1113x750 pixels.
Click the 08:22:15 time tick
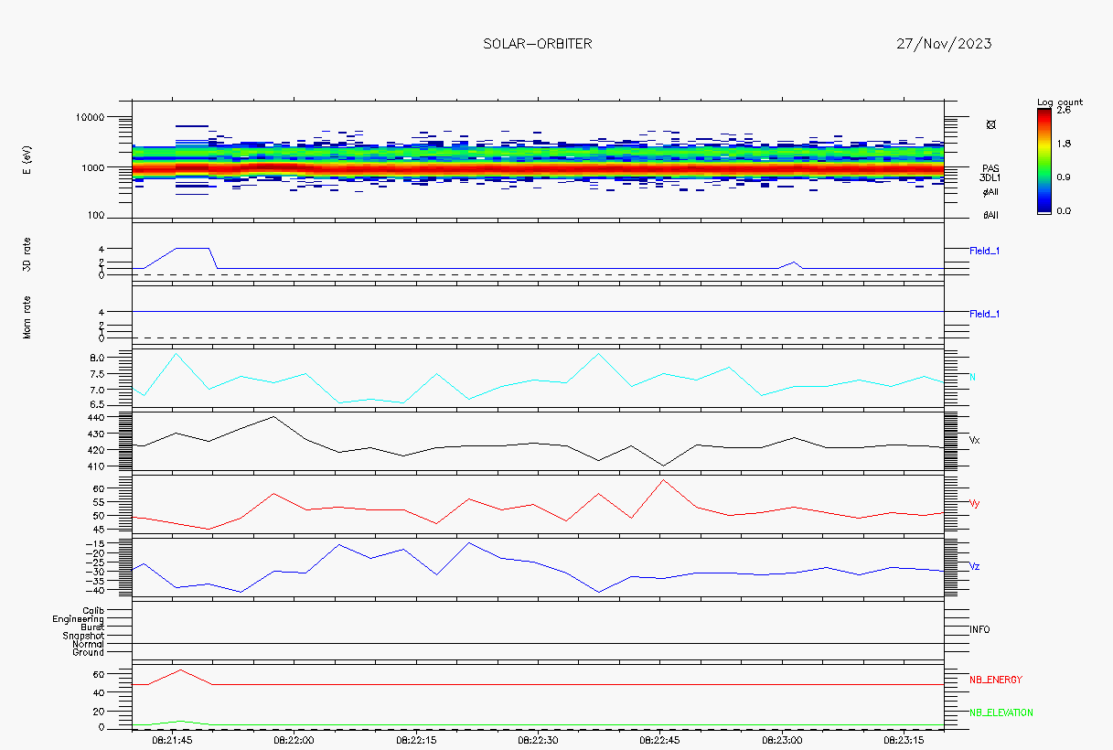pyautogui.click(x=416, y=739)
